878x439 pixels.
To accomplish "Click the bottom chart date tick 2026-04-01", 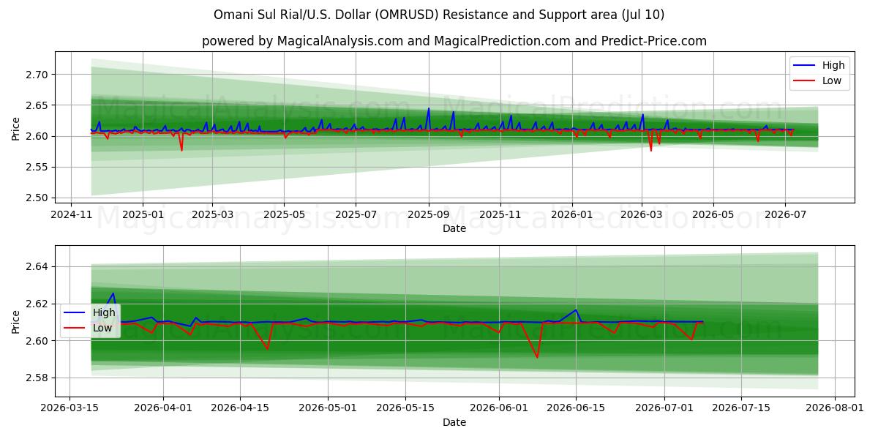I will (x=163, y=409).
